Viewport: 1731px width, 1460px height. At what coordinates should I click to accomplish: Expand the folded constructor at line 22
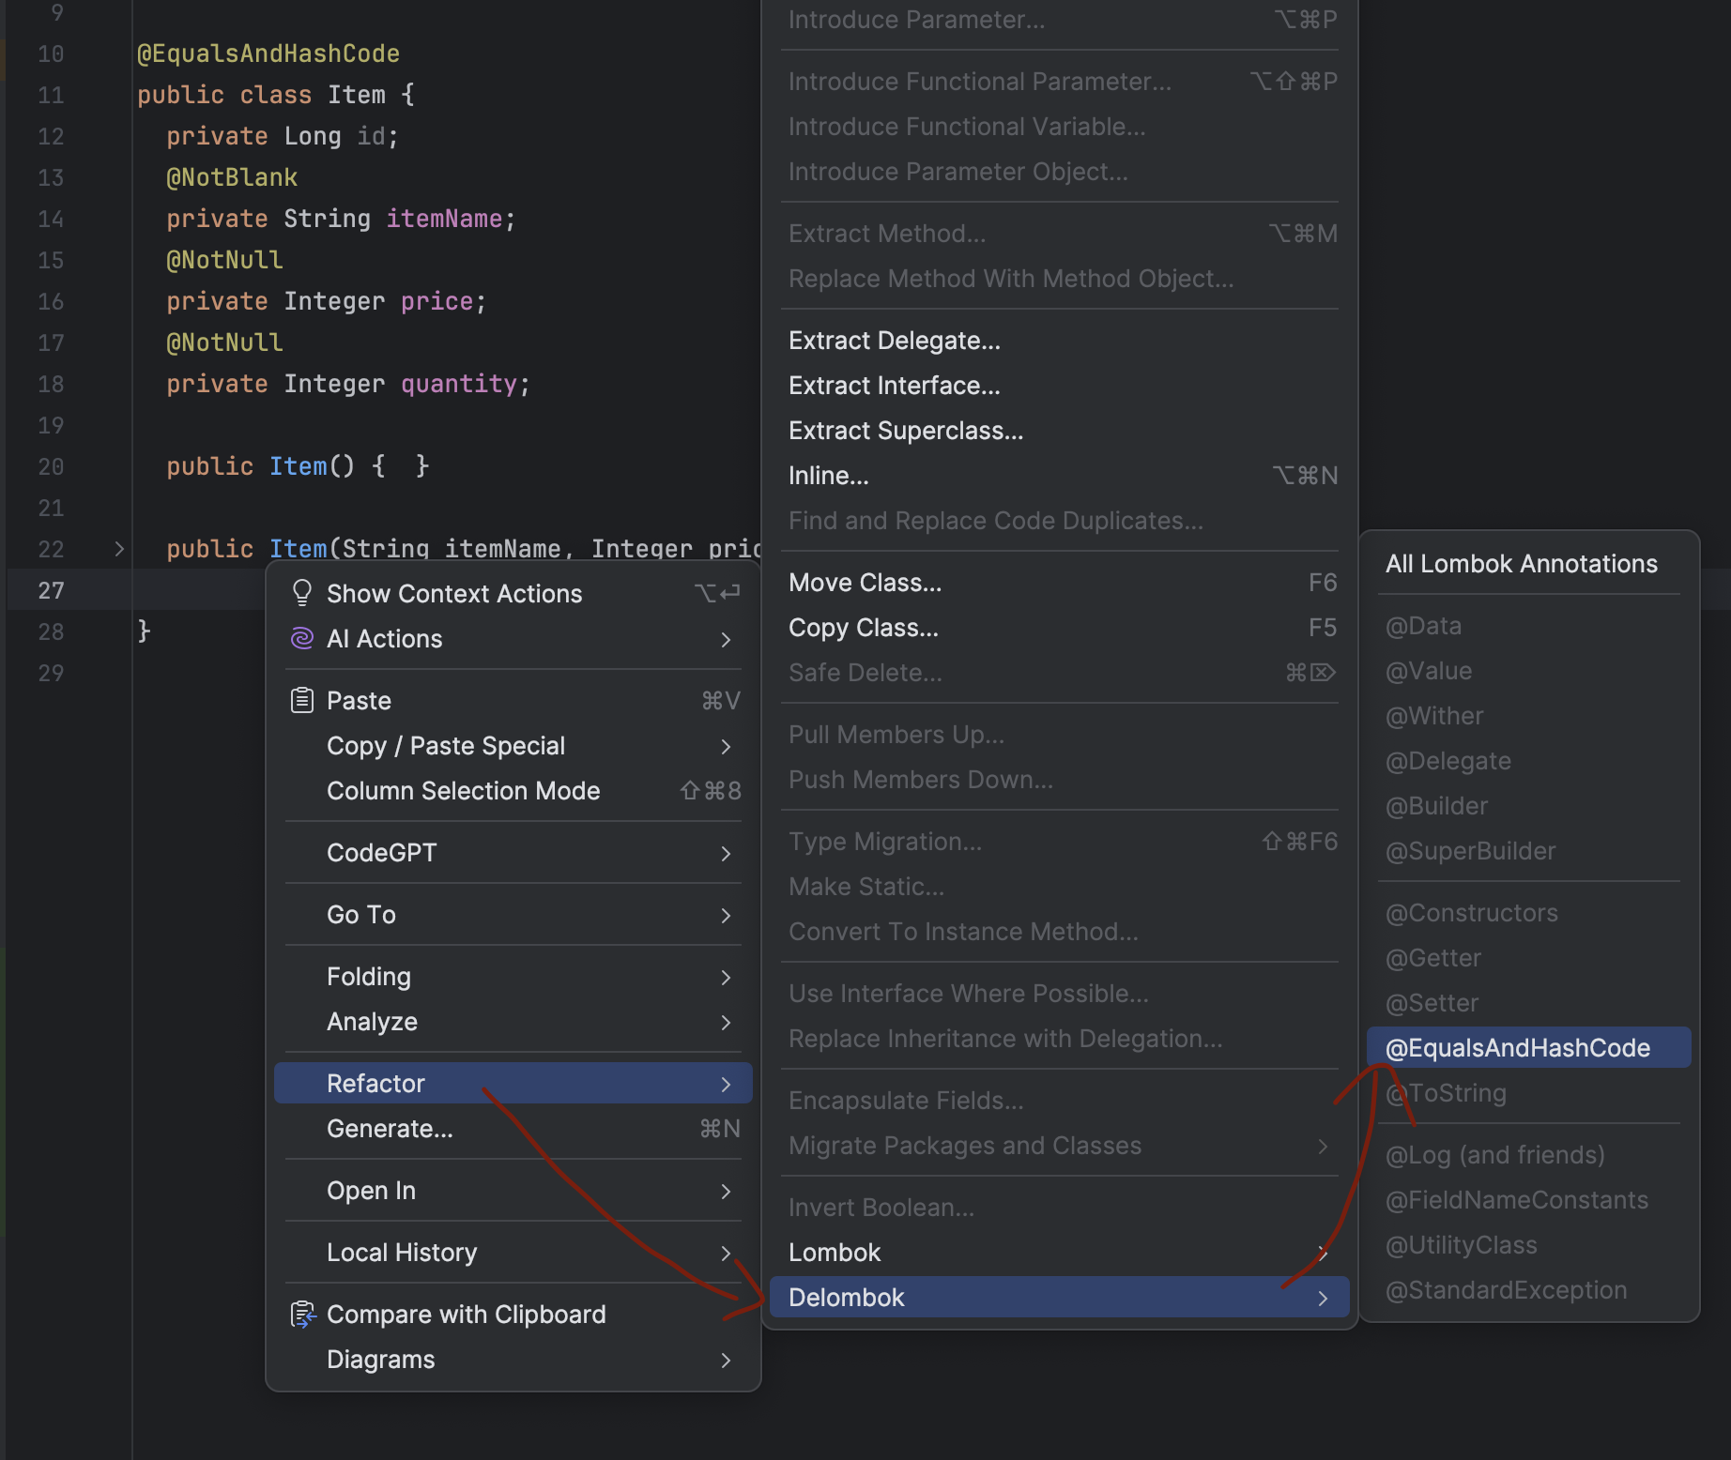click(x=119, y=549)
